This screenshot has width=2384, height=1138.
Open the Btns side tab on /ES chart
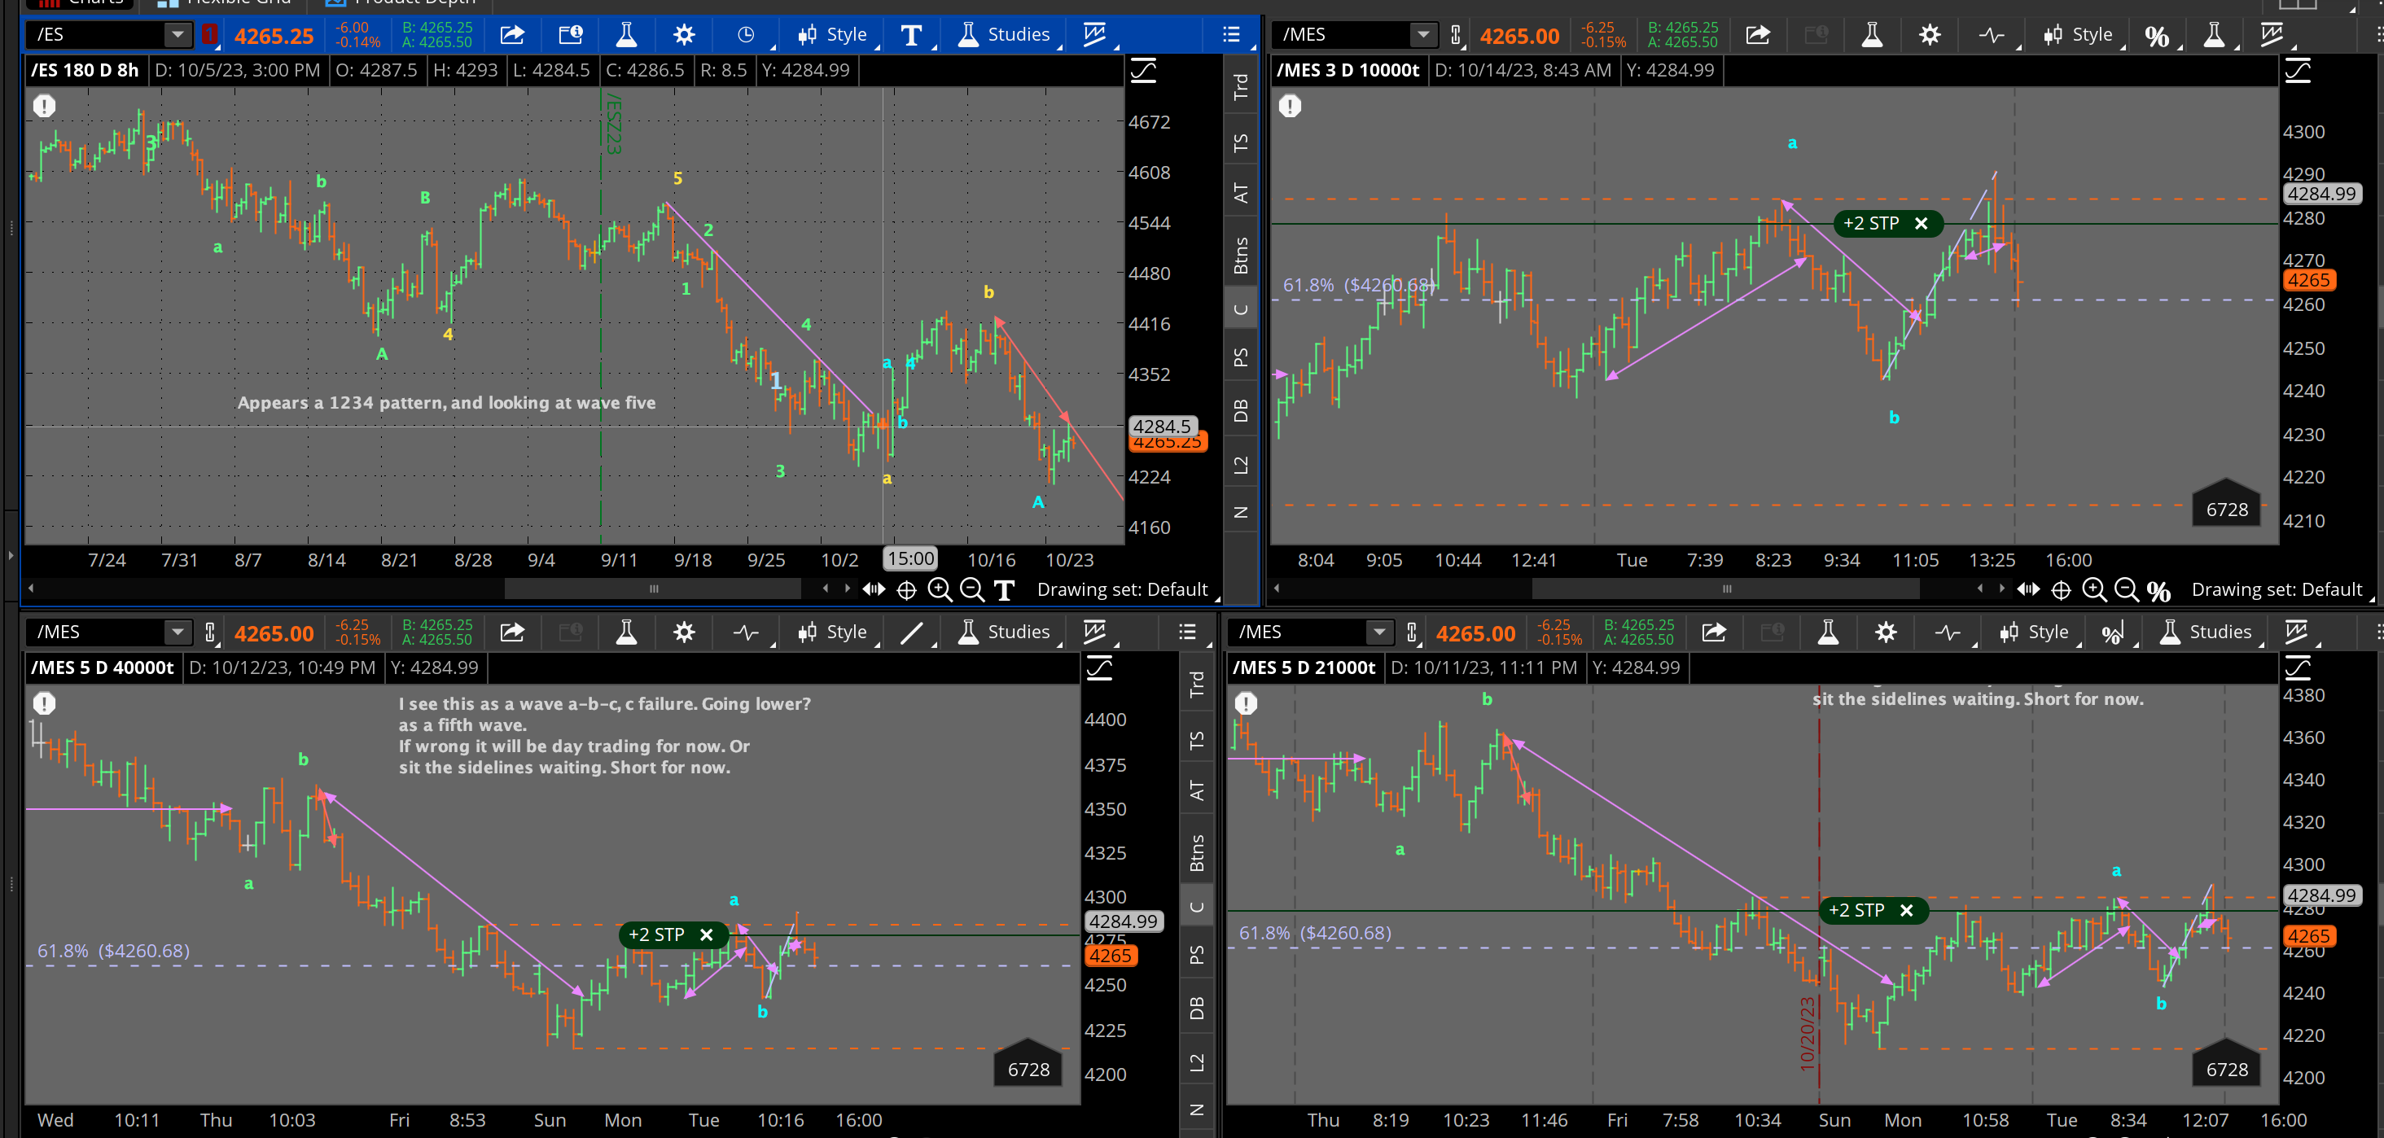click(1241, 256)
